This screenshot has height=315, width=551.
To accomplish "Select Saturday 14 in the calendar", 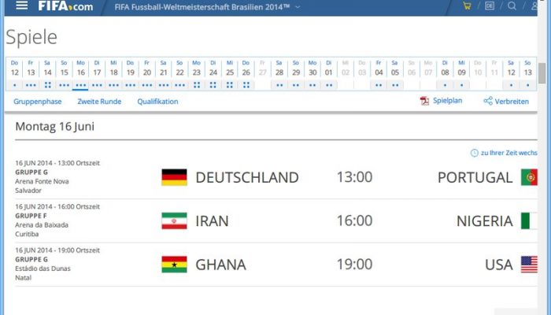I will [x=47, y=73].
